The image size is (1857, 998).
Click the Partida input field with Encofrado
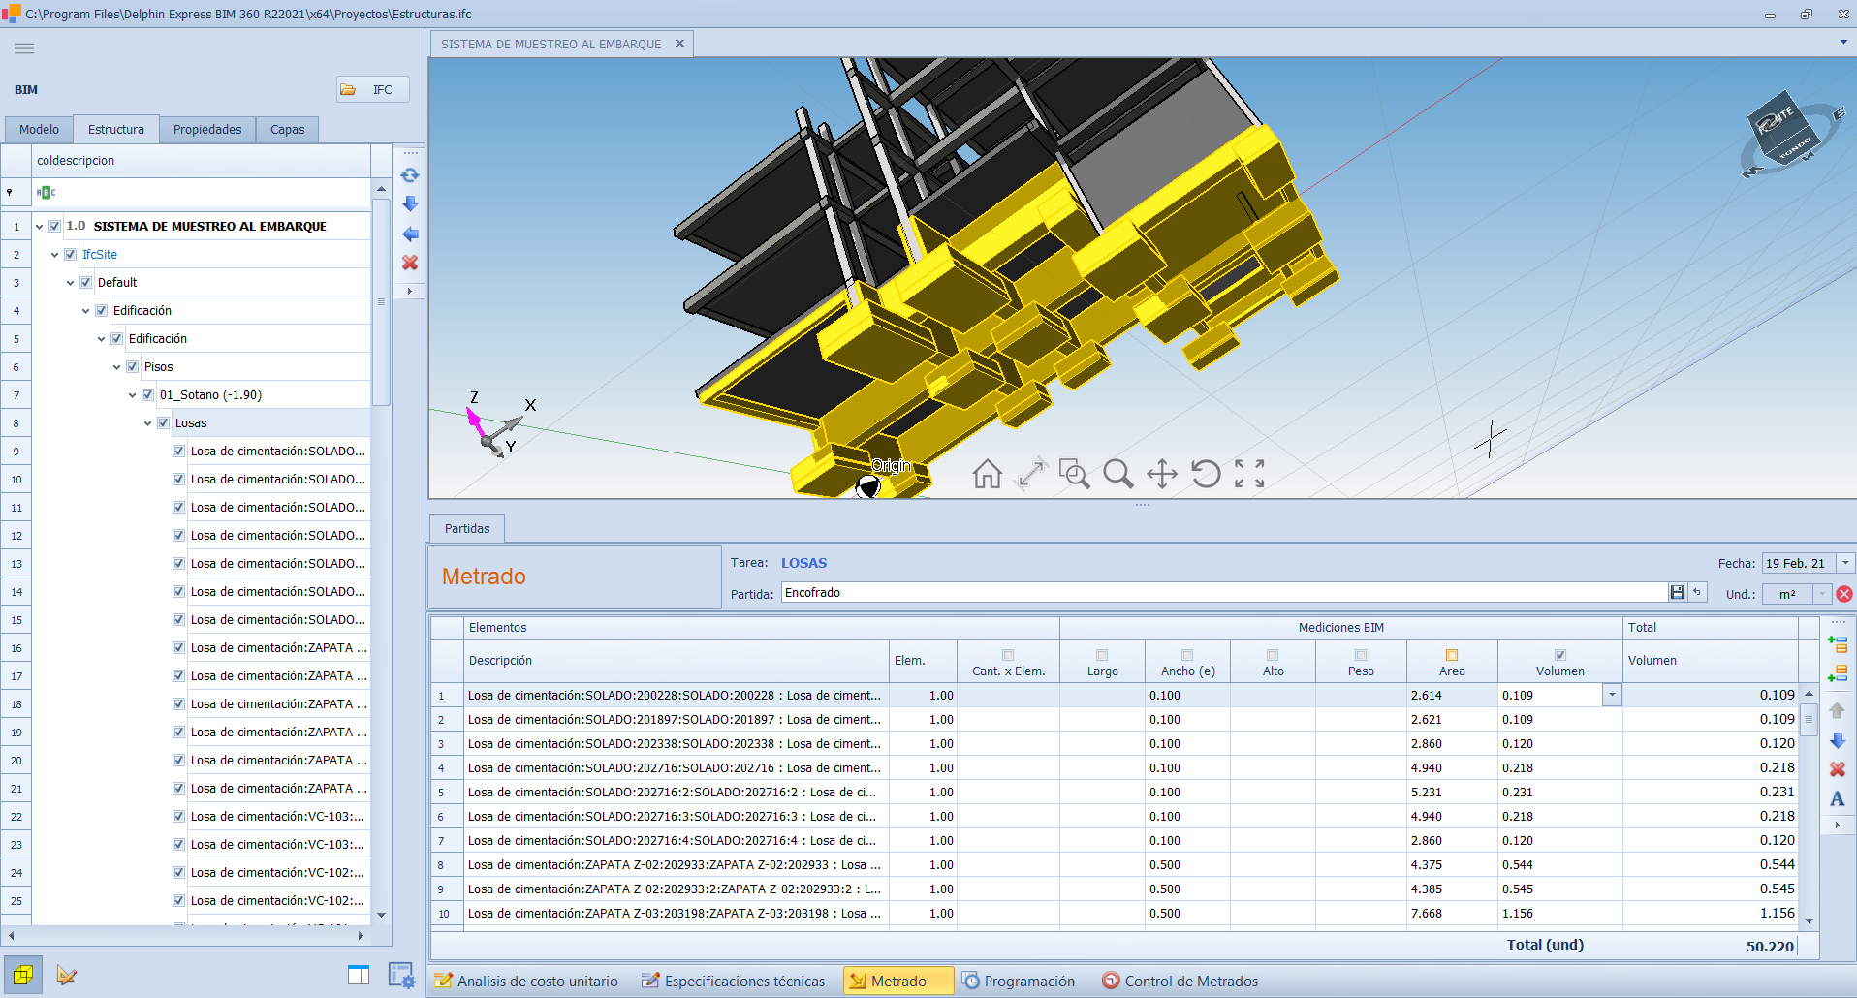pos(1221,592)
